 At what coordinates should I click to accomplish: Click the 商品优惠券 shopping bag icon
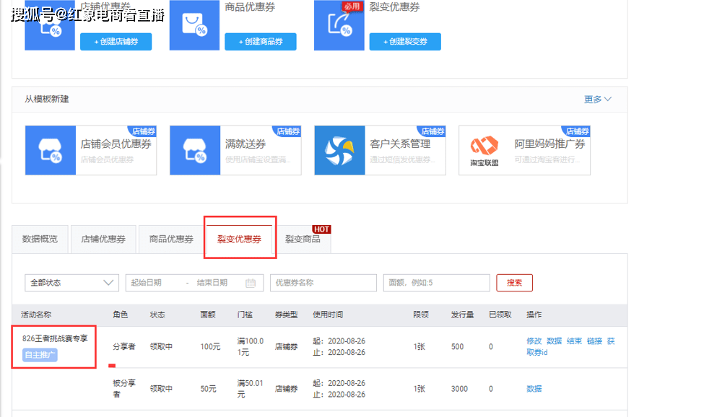click(194, 25)
